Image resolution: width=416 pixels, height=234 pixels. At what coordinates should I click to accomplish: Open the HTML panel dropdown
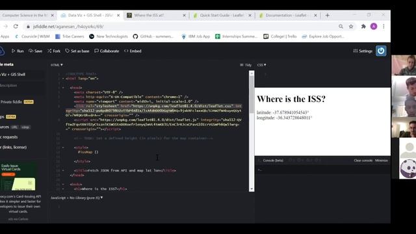pos(57,65)
